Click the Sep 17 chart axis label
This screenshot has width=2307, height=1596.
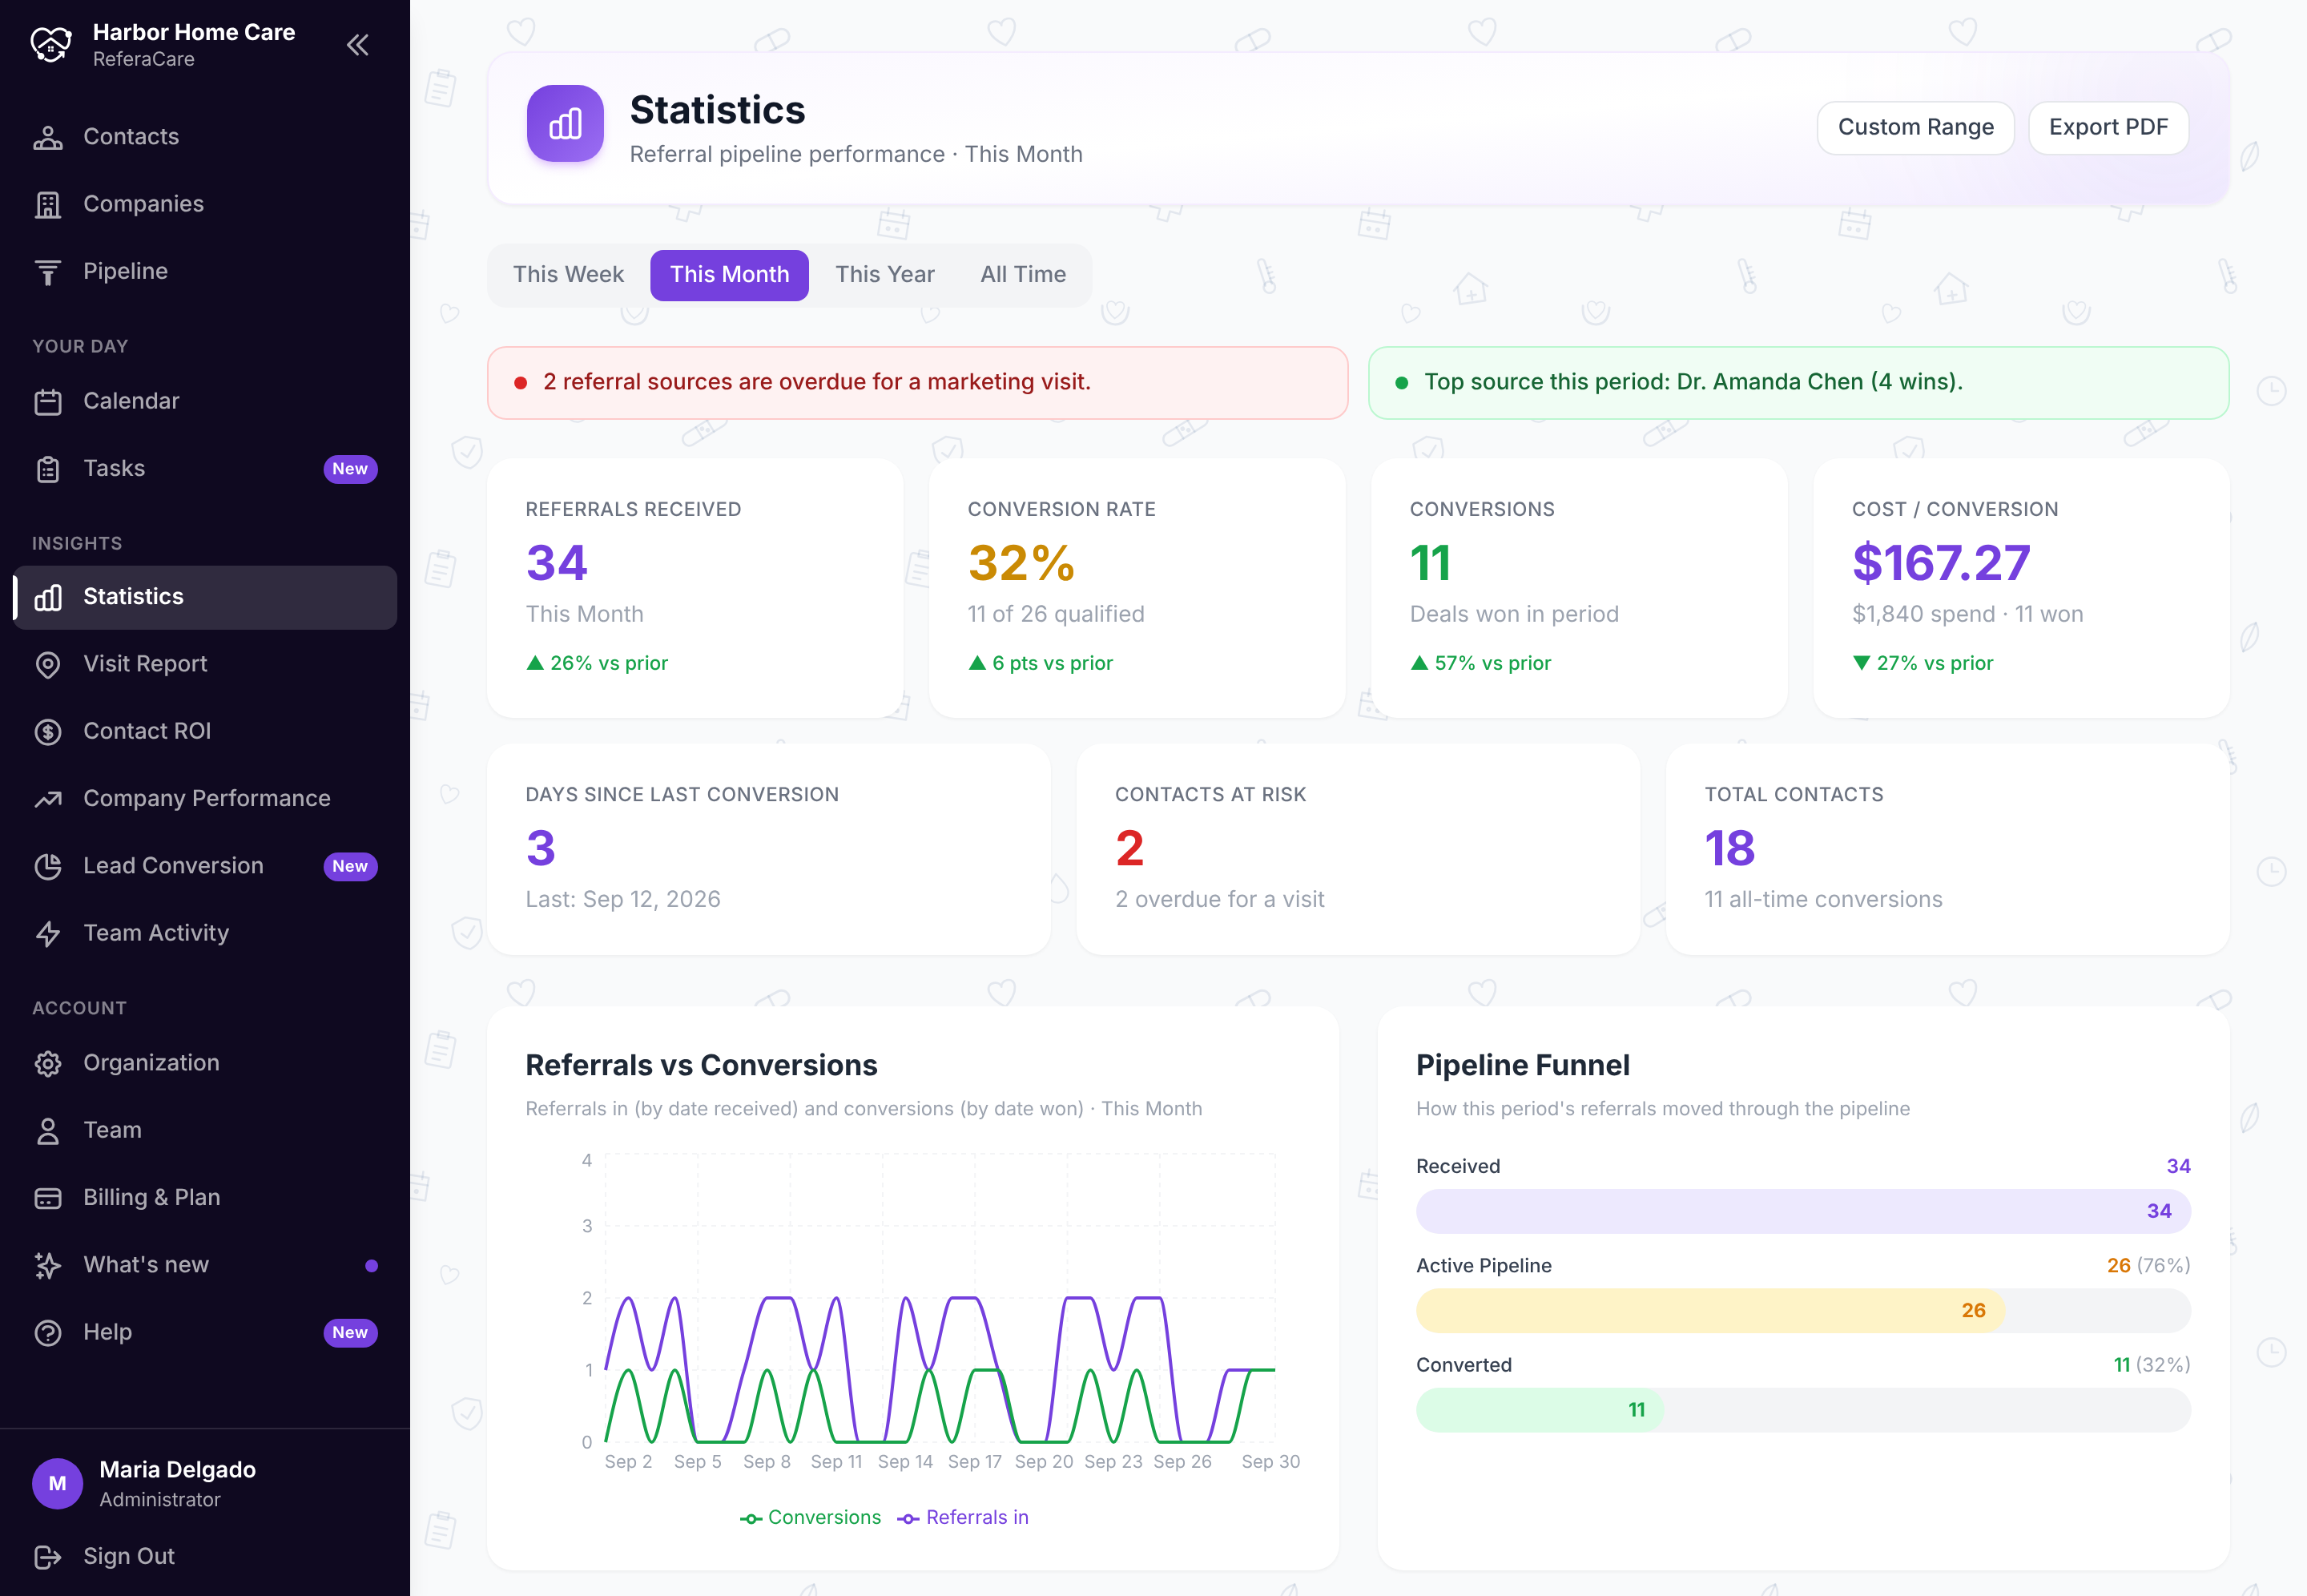coord(975,1462)
